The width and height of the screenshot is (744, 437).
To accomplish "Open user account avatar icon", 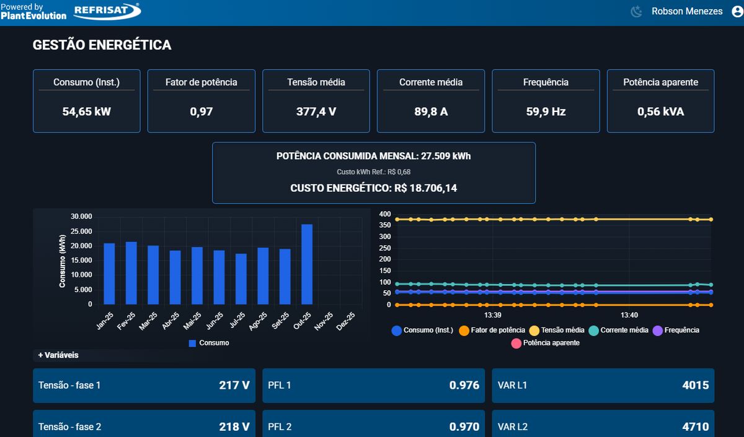I will click(x=737, y=11).
